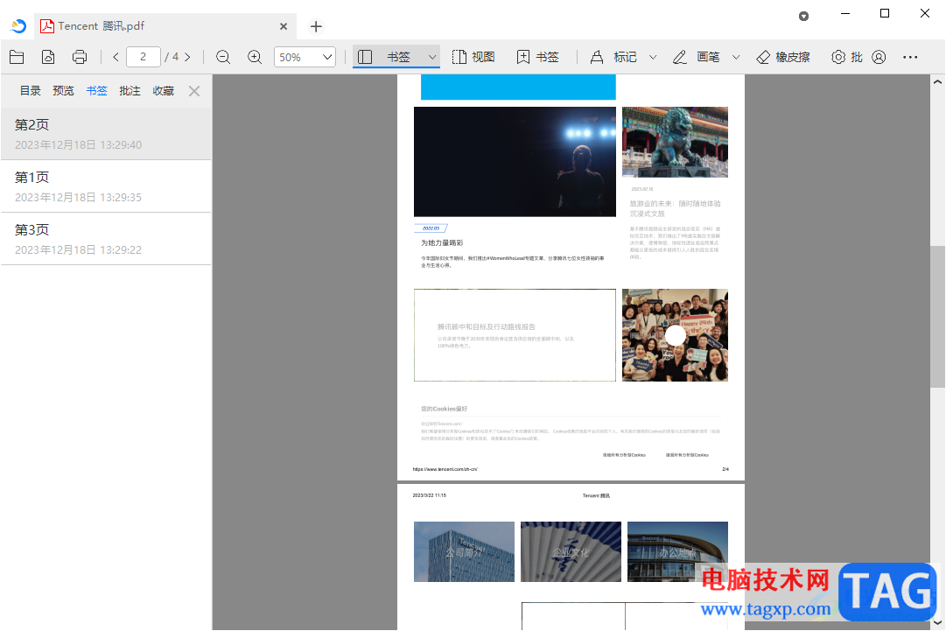Viewport: 946px width, 631px height.
Task: Close the sidebar panel with X
Action: click(194, 91)
